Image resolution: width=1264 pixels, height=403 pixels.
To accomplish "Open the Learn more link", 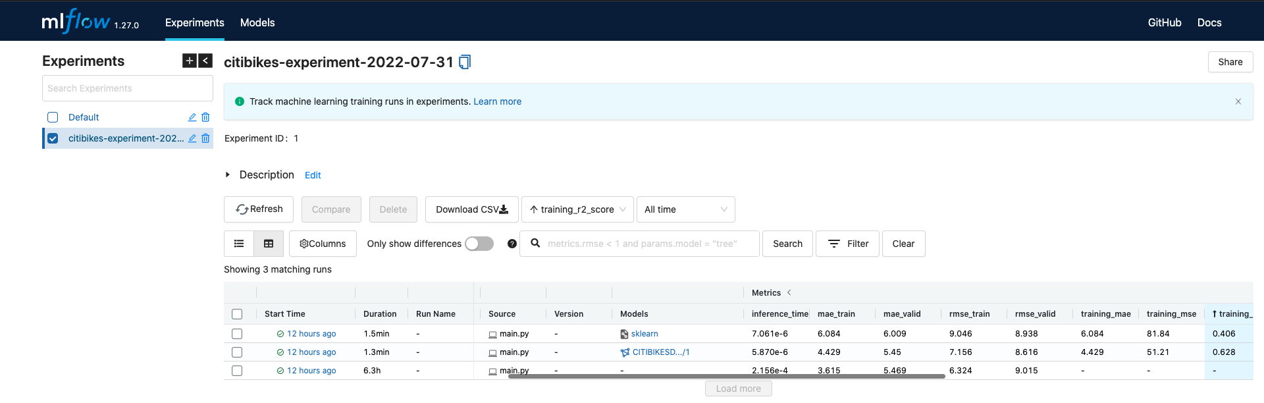I will [x=497, y=101].
